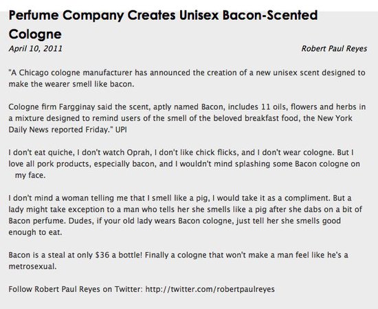Click the phrase 'my face.' on the indented line
Image resolution: width=378 pixels, height=309 pixels.
pos(30,175)
